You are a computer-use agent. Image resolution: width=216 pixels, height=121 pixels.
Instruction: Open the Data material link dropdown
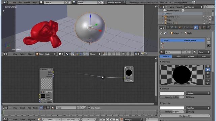(x=204, y=52)
